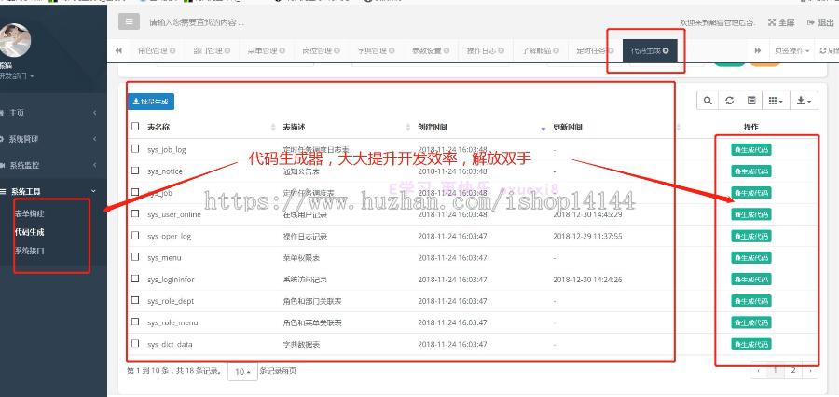Click 生成代码 for sys_role_menu
Image resolution: width=839 pixels, height=397 pixels.
point(751,322)
